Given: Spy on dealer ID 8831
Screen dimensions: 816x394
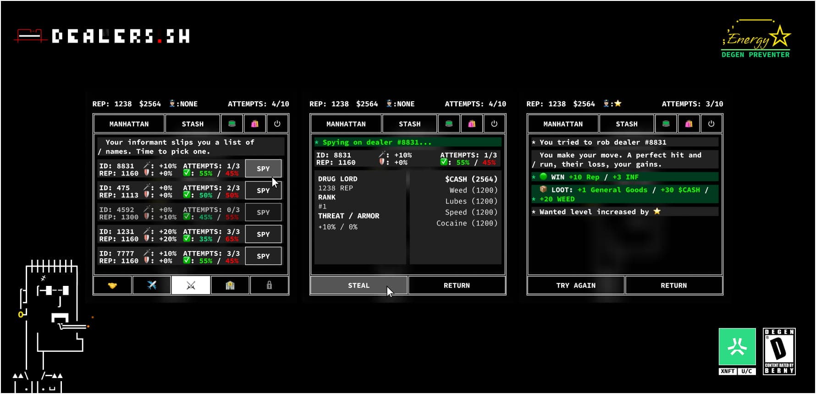Looking at the screenshot, I should (x=263, y=169).
